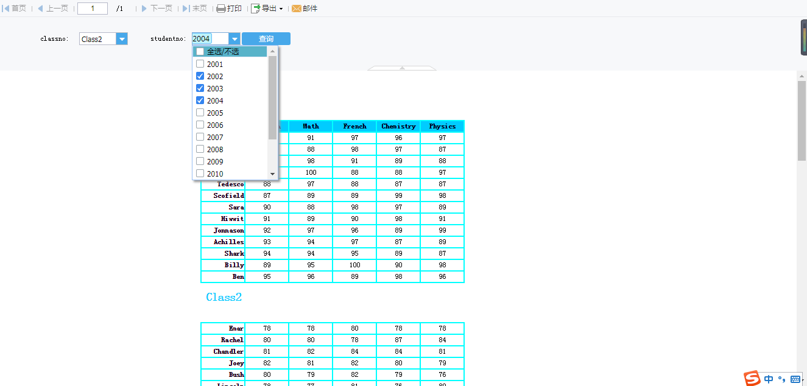807x386 pixels.
Task: Uncheck the 2003 student number checkbox
Action: click(x=200, y=88)
